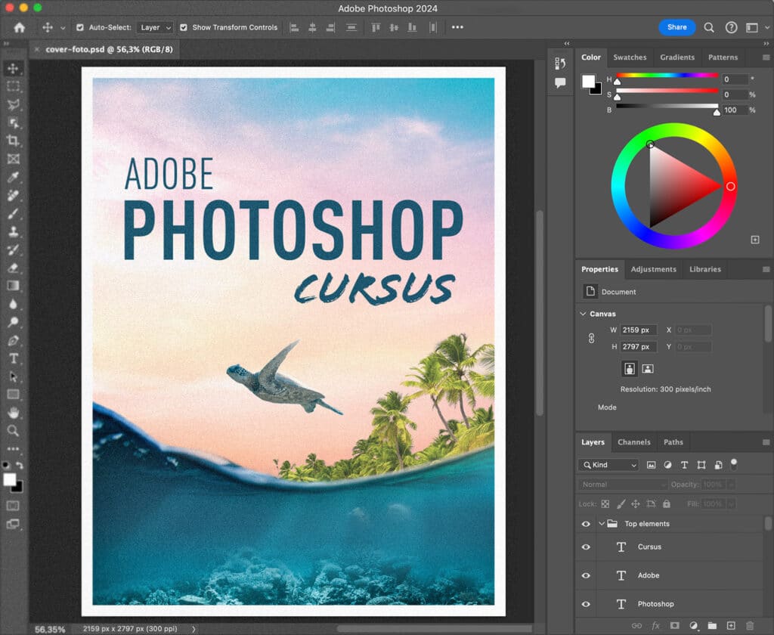
Task: Select the Spot Healing Brush tool
Action: [x=14, y=195]
